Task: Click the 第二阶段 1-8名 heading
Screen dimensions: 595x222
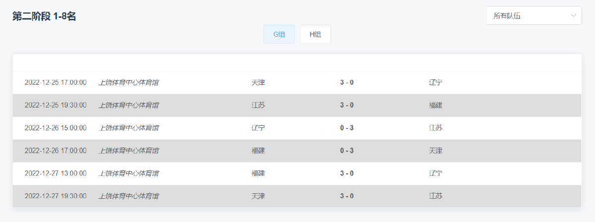Action: [x=44, y=16]
